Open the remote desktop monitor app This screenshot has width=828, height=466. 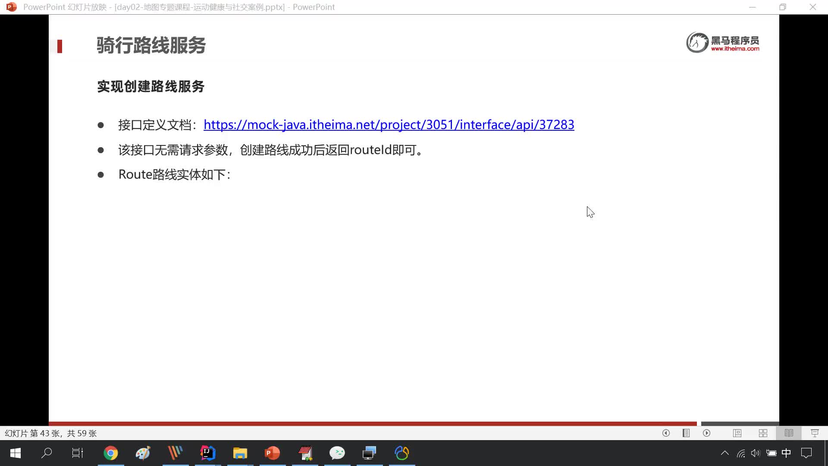(370, 453)
